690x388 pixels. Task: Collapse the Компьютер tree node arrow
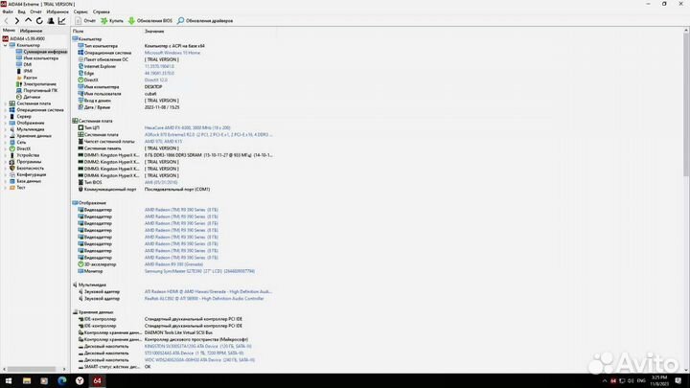coord(6,45)
